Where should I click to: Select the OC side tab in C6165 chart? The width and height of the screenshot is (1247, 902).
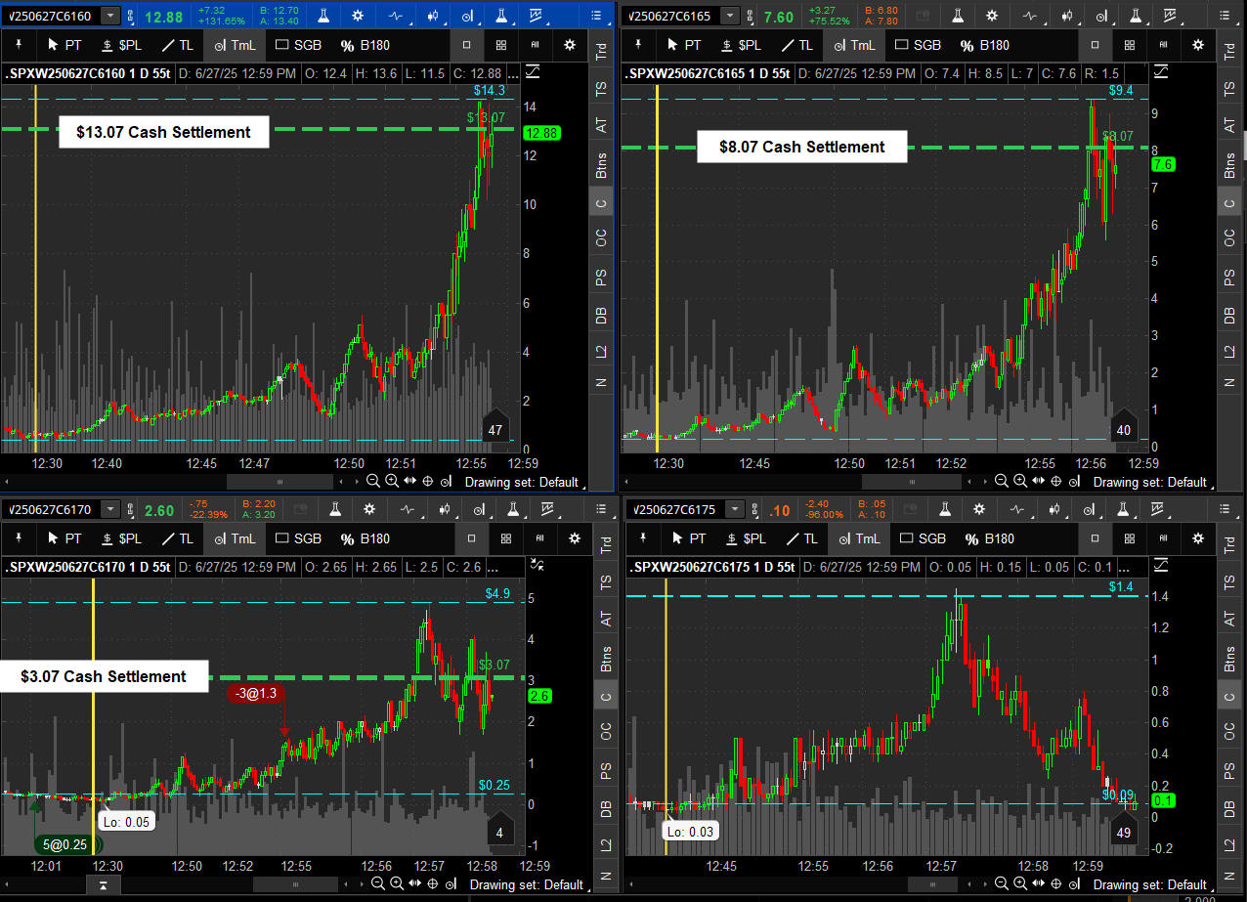[x=1230, y=236]
